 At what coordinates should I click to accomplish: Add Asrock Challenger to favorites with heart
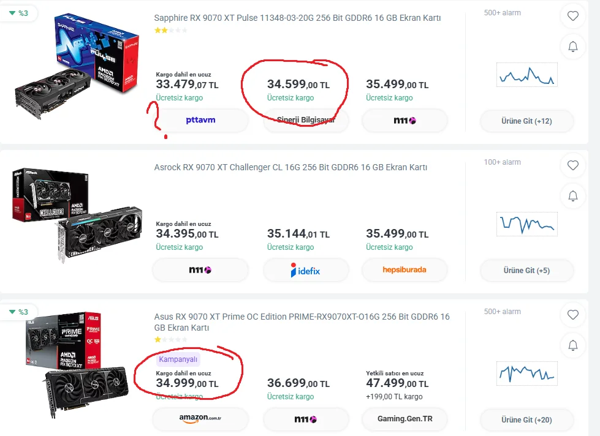tap(572, 165)
